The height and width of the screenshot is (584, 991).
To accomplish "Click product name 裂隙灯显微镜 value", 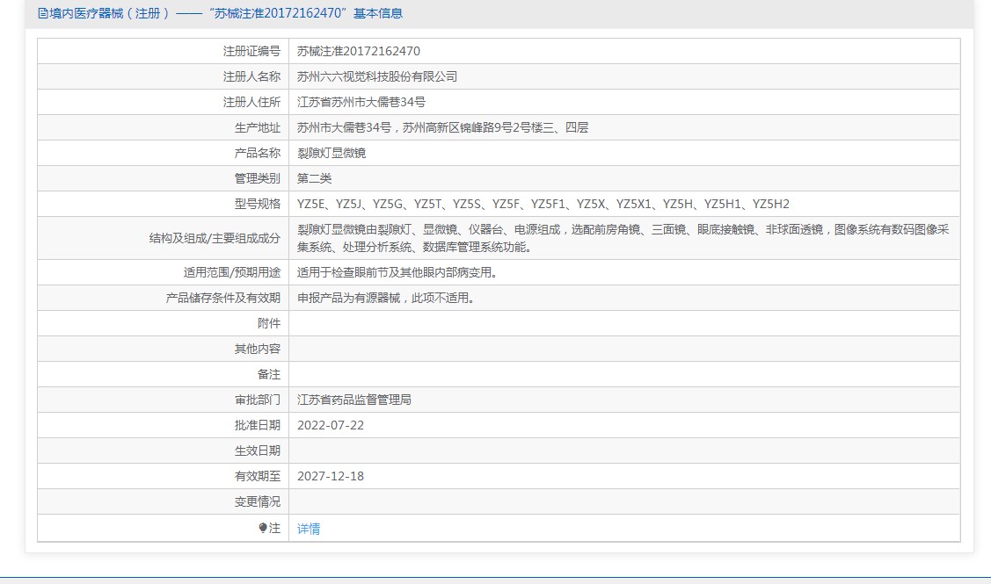I will [x=332, y=153].
